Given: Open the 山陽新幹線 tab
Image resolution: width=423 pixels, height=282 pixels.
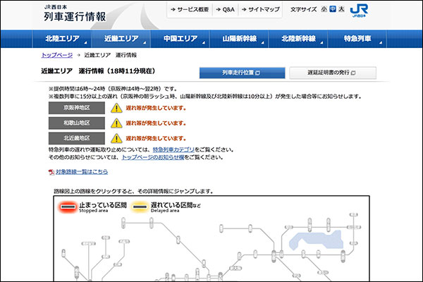Looking at the screenshot, I should [x=239, y=39].
